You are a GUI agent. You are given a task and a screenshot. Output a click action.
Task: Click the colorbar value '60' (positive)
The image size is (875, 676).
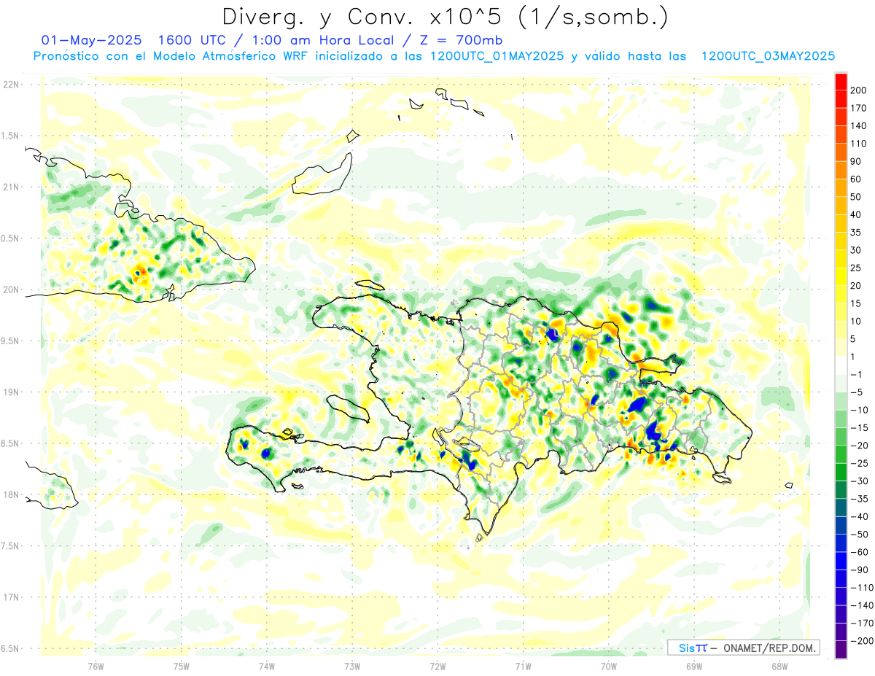pos(856,179)
